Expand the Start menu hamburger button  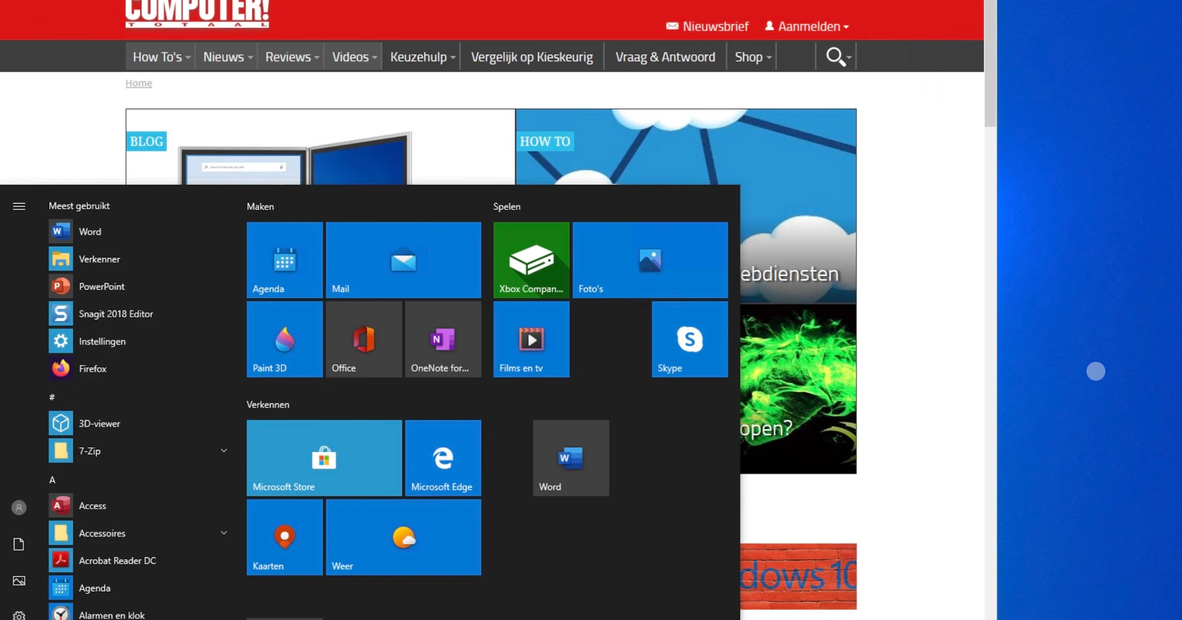pyautogui.click(x=19, y=206)
